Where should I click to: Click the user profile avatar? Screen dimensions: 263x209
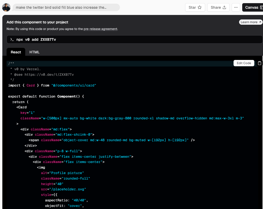[6, 7]
